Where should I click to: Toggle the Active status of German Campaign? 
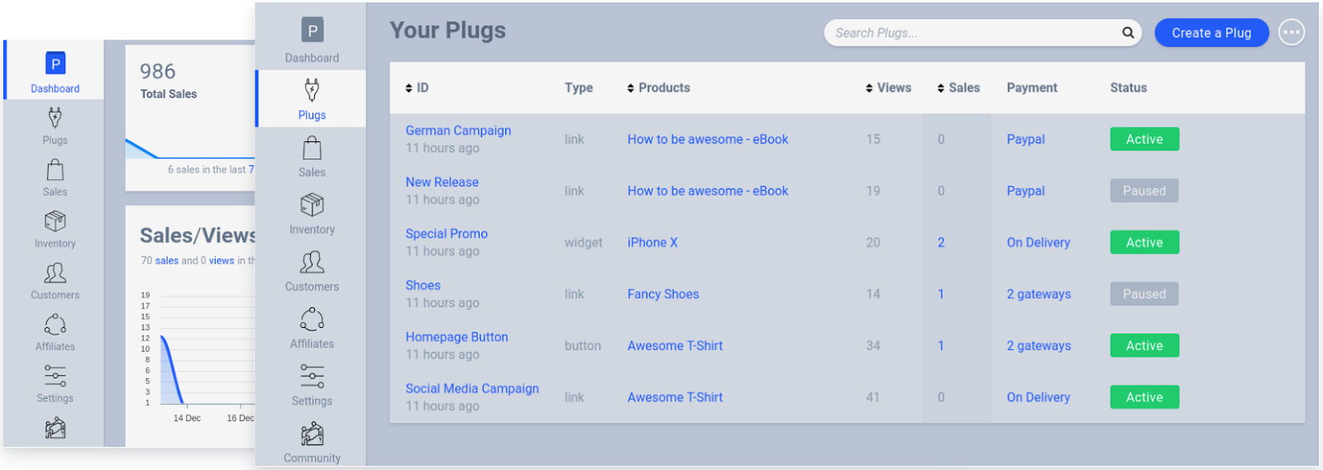point(1144,140)
